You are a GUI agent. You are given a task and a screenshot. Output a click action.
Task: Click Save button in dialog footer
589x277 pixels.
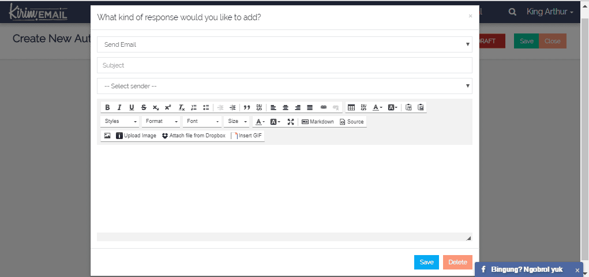click(x=426, y=262)
